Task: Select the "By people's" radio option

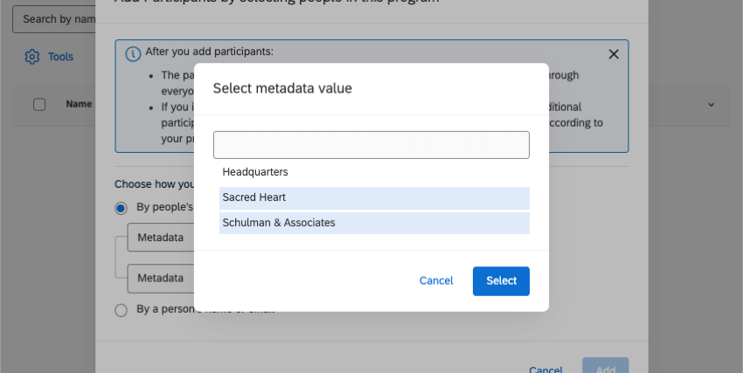Action: [x=122, y=207]
